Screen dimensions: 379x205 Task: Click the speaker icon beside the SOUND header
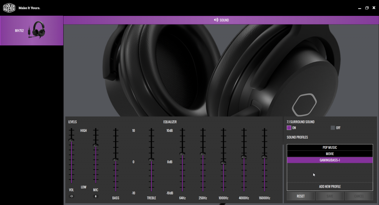point(216,20)
